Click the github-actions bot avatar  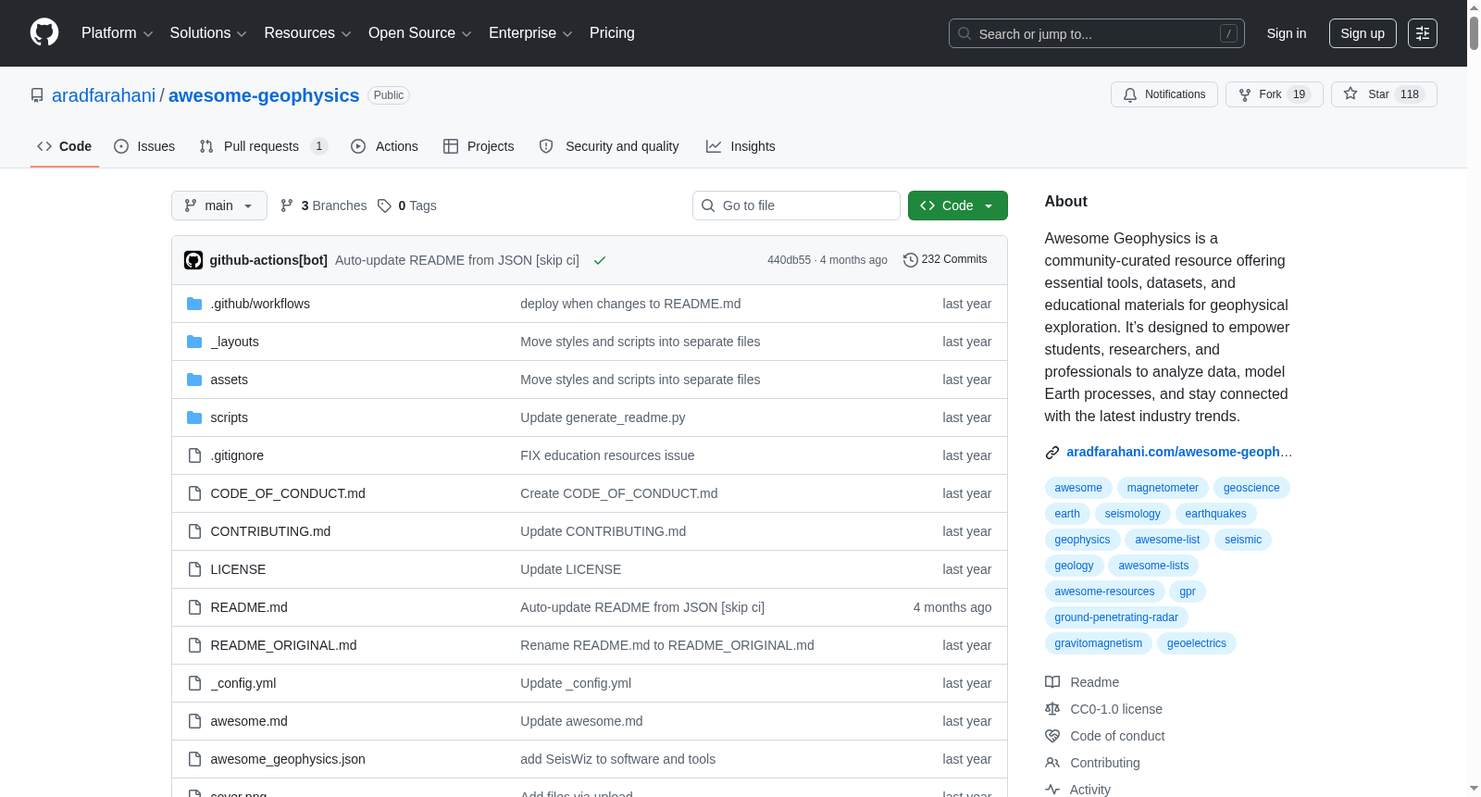(x=193, y=260)
